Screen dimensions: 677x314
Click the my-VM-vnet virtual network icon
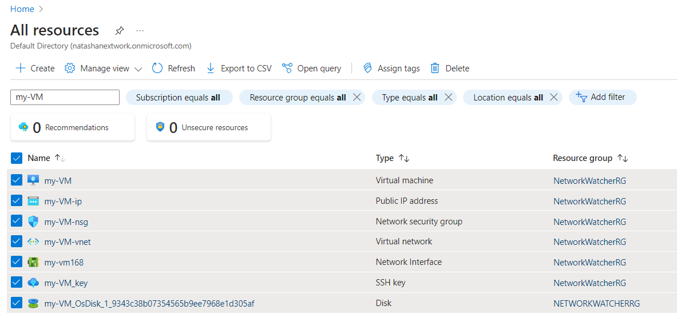pyautogui.click(x=33, y=241)
